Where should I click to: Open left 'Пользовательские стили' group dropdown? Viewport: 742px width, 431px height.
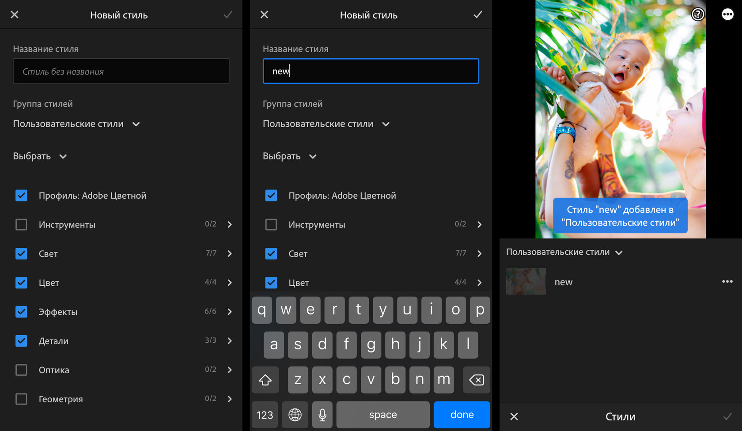[76, 124]
